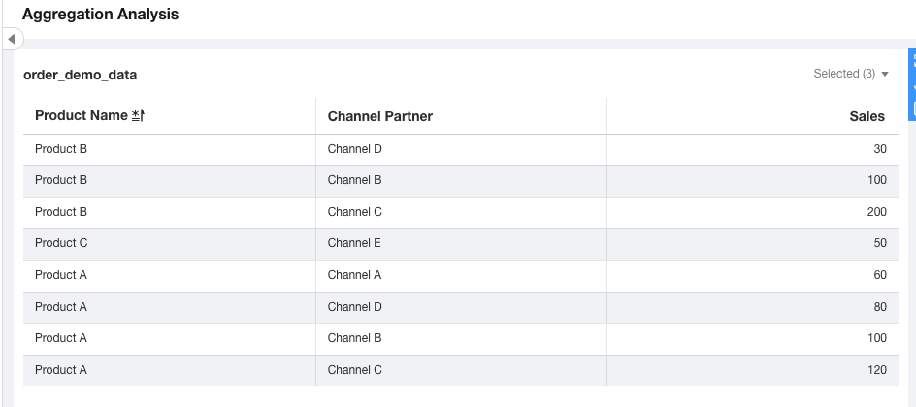Click the Sales value 60 cell
Viewport: 916px width, 407px height.
click(x=879, y=275)
